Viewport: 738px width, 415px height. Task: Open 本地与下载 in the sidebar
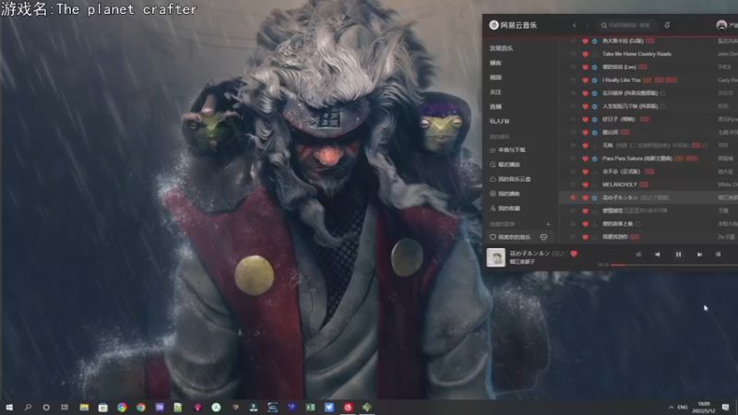pyautogui.click(x=508, y=150)
